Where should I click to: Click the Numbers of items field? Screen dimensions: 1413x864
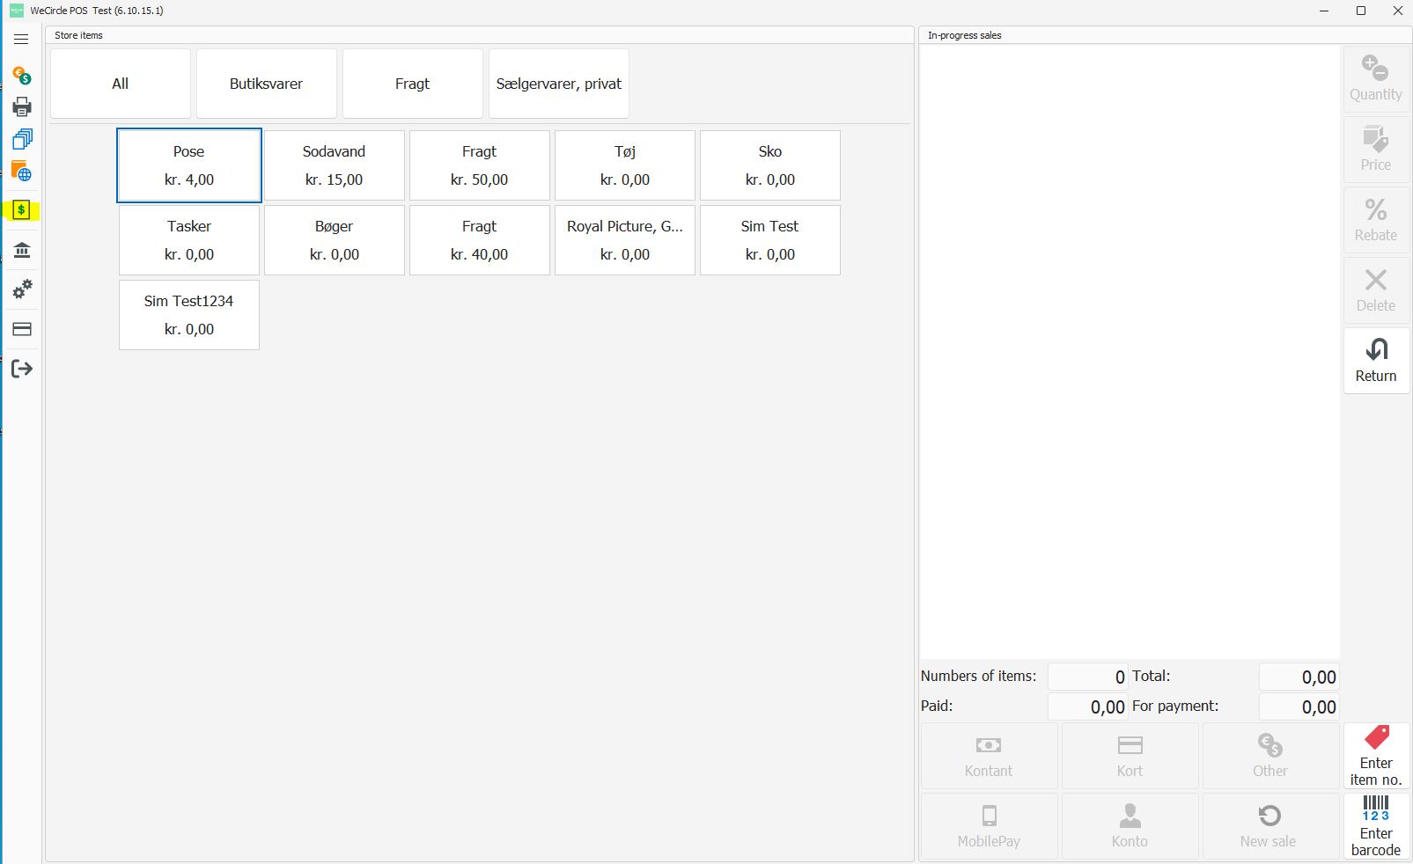click(1088, 677)
